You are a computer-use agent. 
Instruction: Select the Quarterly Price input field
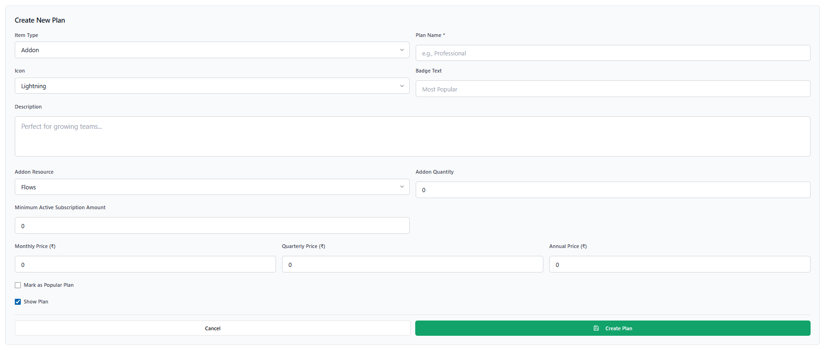[412, 264]
